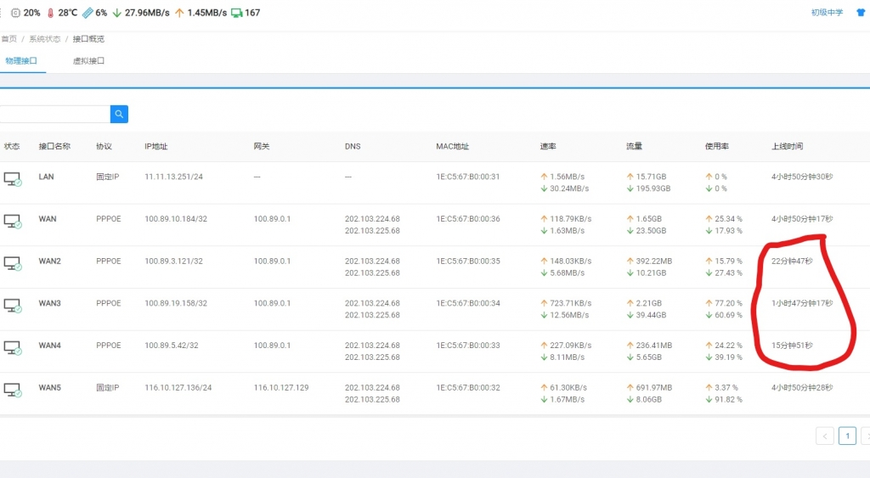870x478 pixels.
Task: Go to 首页 in the breadcrumb
Action: coord(8,39)
